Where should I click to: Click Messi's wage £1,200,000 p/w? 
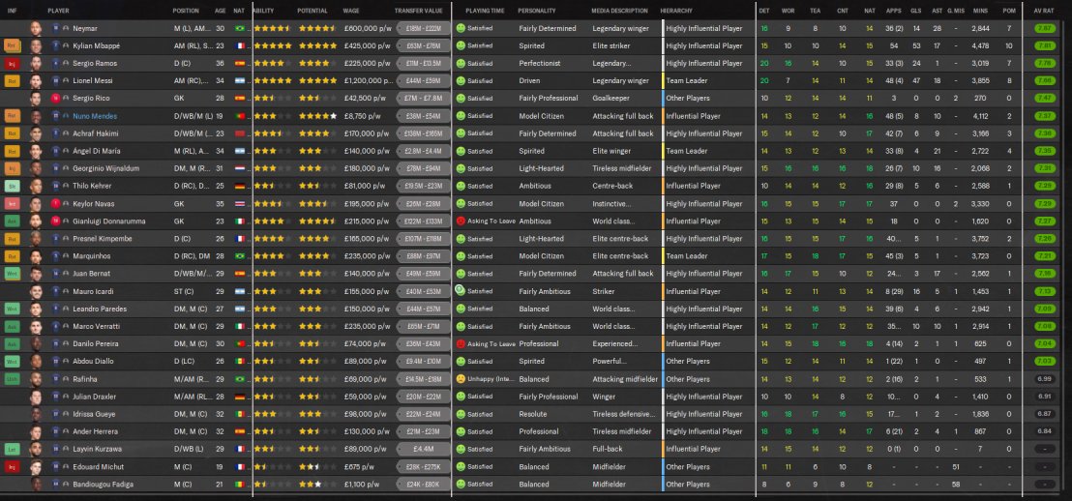368,80
